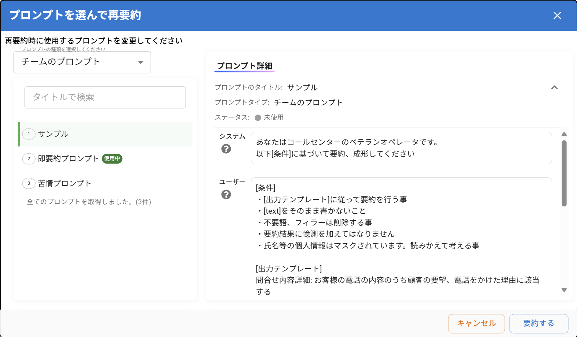
Task: Select the 即要約プロンプト list entry
Action: point(68,158)
